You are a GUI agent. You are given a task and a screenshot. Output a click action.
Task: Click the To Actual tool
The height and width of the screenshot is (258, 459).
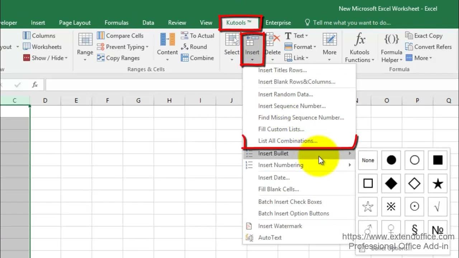pyautogui.click(x=198, y=35)
